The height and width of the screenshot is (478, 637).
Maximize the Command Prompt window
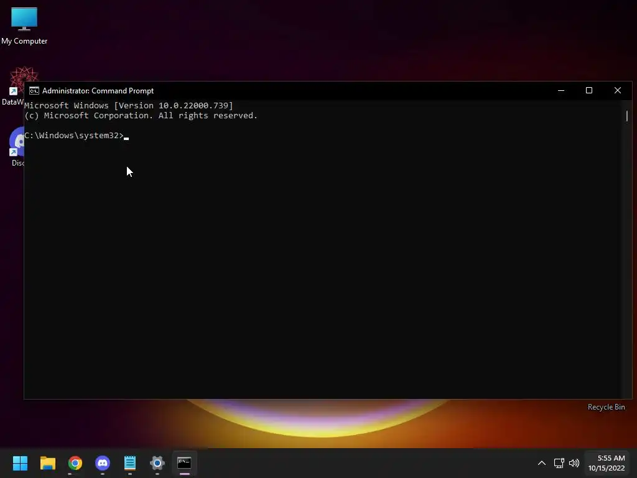[589, 90]
